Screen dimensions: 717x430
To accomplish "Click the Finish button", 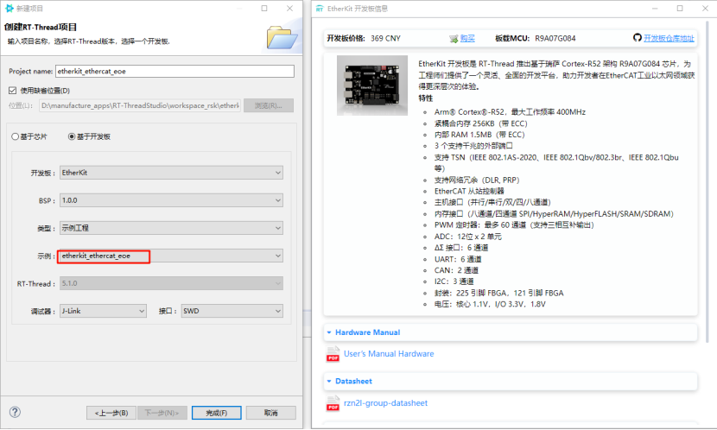I will (216, 413).
